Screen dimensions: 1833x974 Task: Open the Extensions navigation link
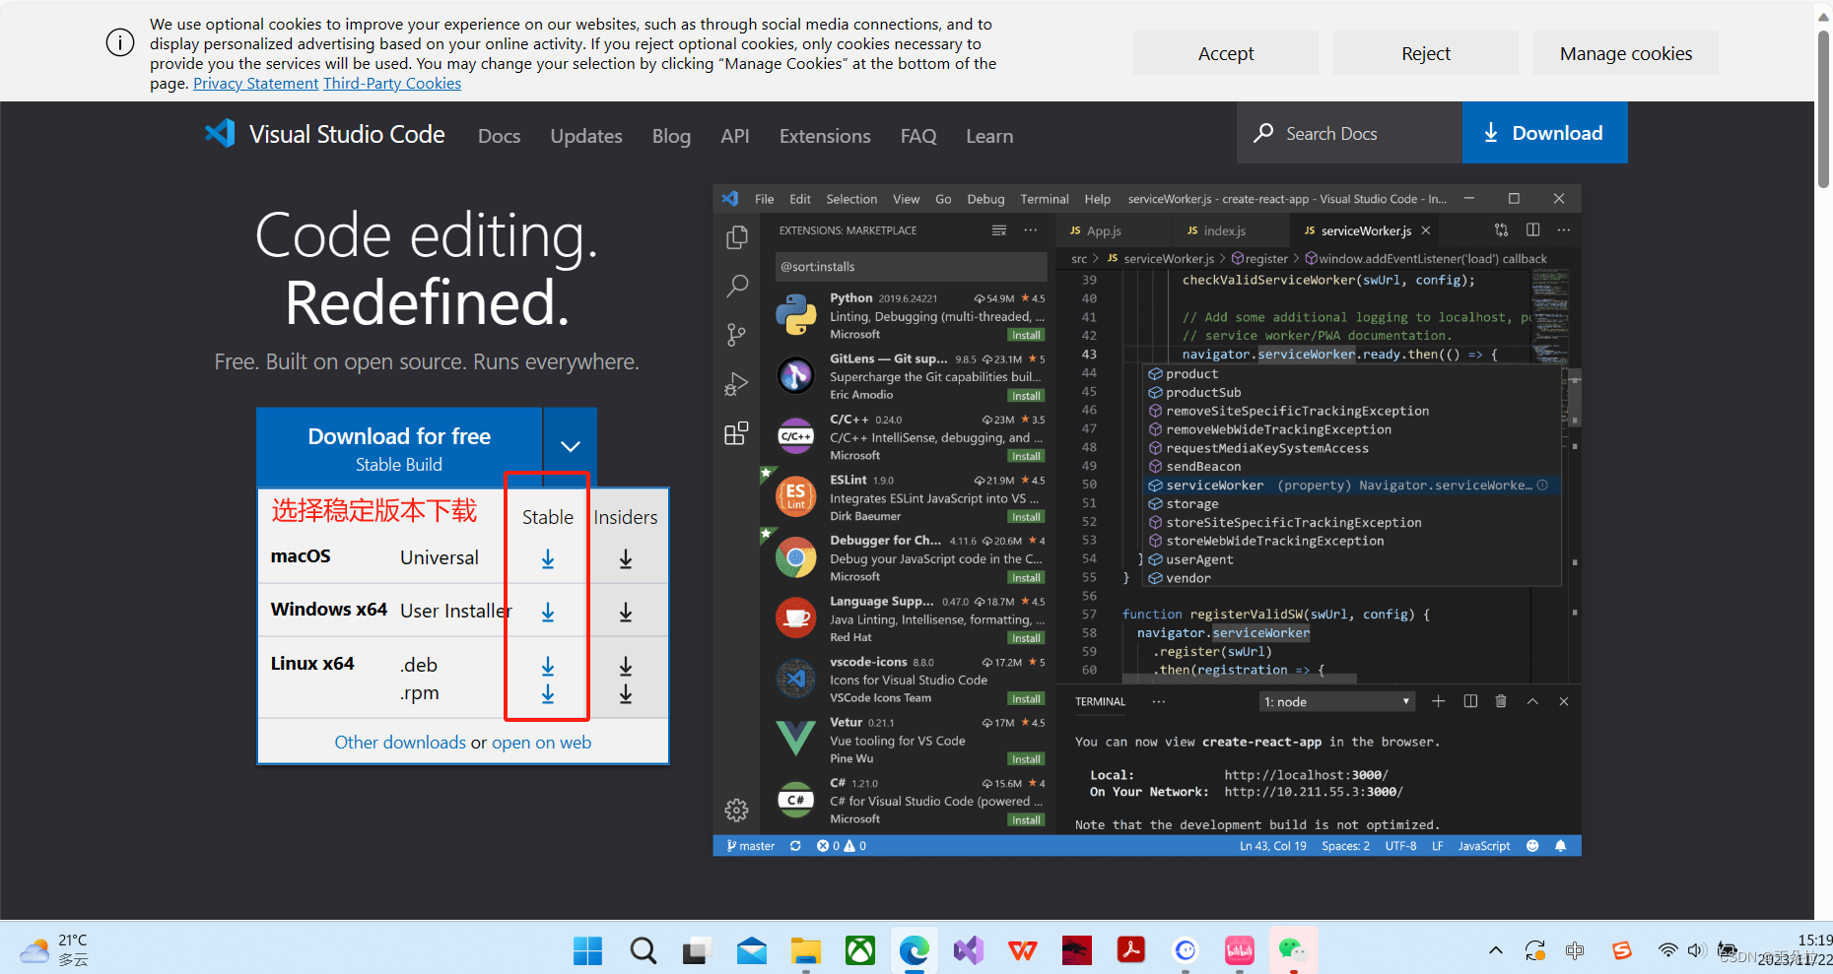[x=825, y=136]
